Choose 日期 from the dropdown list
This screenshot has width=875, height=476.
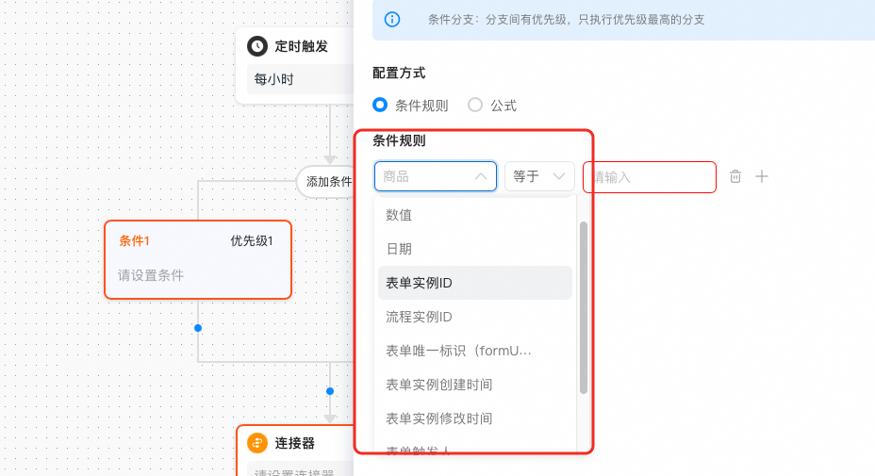399,249
